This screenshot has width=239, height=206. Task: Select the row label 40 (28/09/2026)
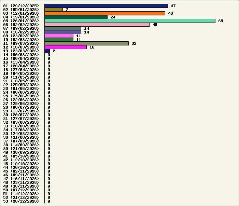click(21, 152)
